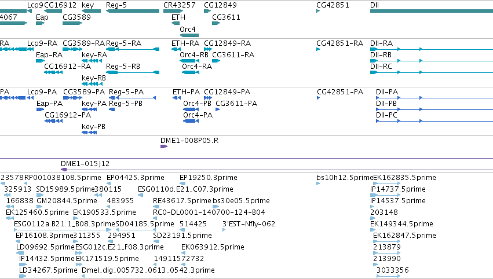Select protein CG16912-PA
This screenshot has height=279, width=493.
(68, 115)
